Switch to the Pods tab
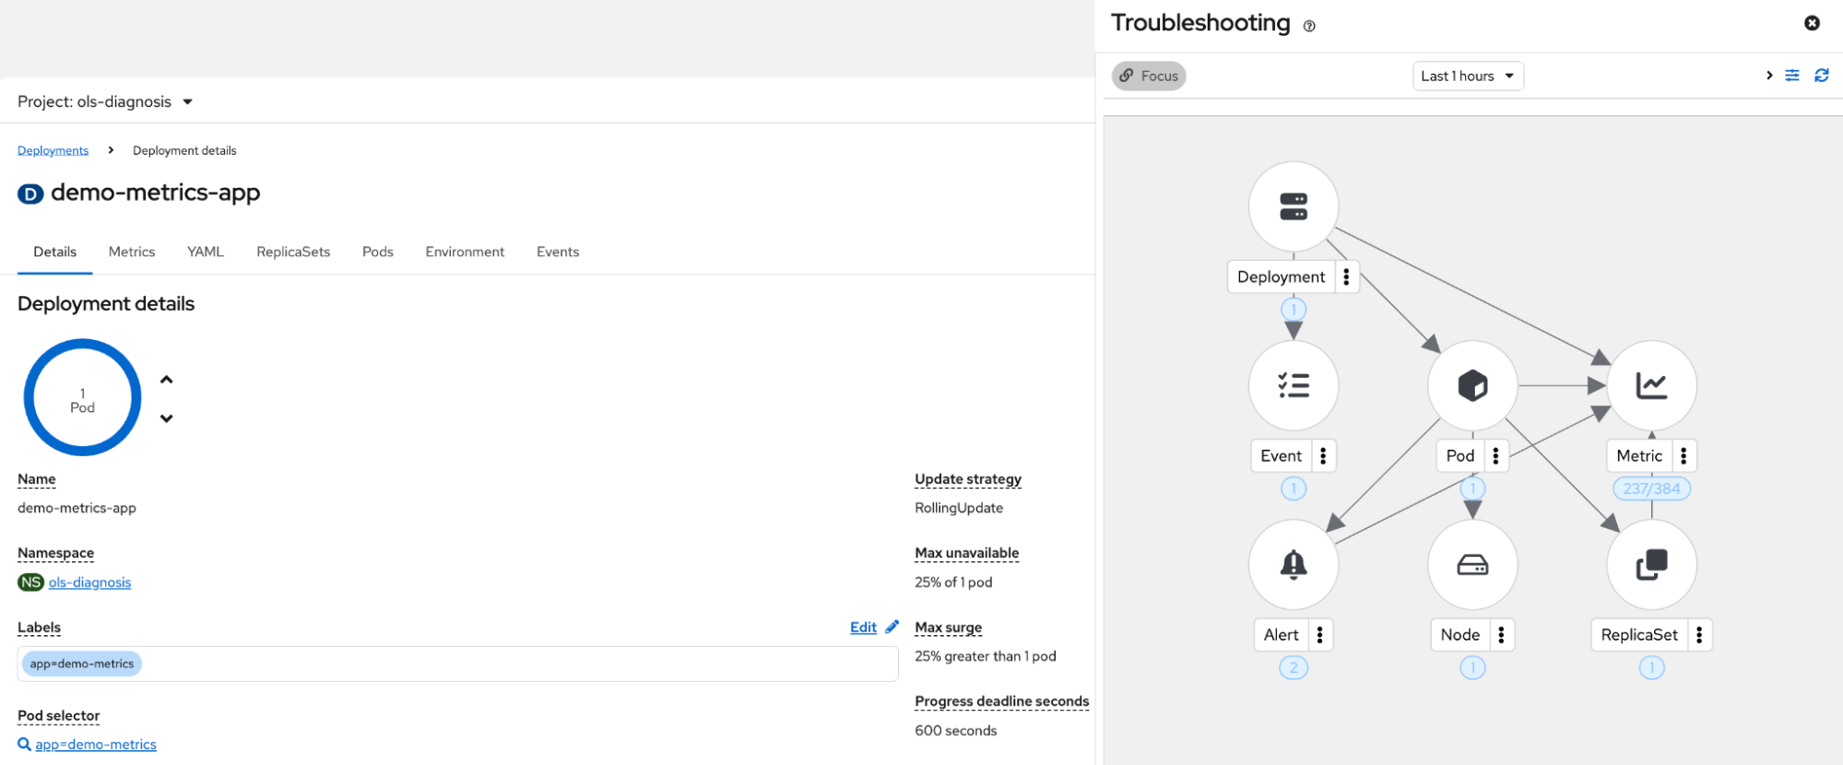The height and width of the screenshot is (765, 1843). [378, 252]
